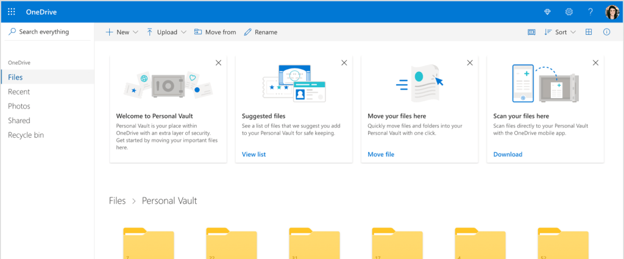Click the Upload arrow icon
The image size is (624, 259).
(x=150, y=32)
